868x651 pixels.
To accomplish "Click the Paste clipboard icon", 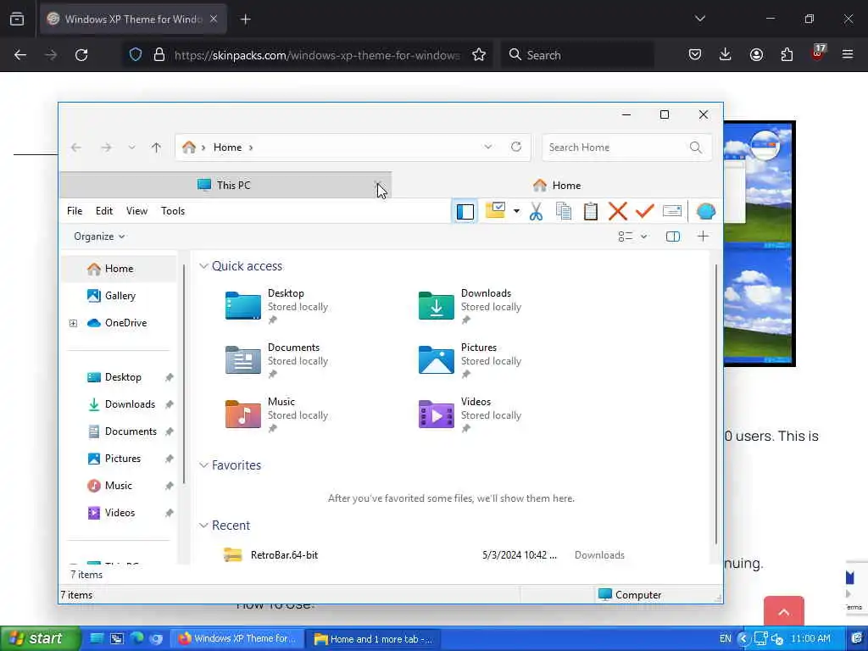I will click(x=591, y=211).
